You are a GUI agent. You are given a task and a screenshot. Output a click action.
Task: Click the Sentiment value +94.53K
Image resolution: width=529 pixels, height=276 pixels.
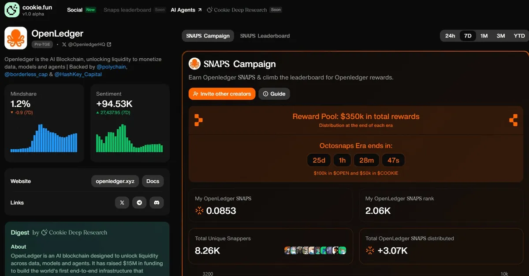(x=114, y=104)
